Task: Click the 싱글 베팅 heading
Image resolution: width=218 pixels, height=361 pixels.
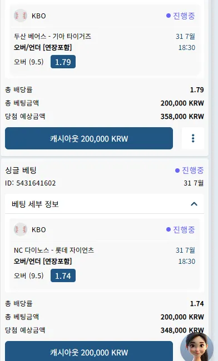Action: click(21, 170)
